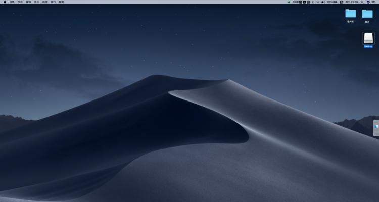This screenshot has width=379, height=202.
Task: Click the Backup drive label text
Action: pyautogui.click(x=368, y=46)
